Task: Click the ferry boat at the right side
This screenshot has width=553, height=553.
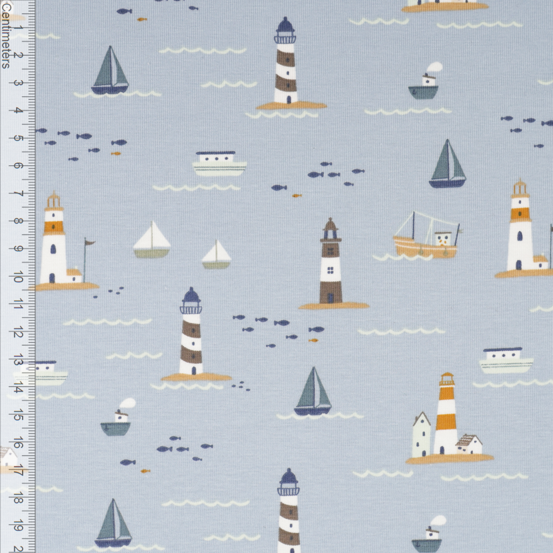Action: point(505,361)
